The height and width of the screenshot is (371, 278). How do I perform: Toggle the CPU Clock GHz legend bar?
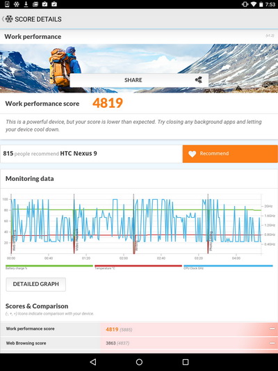(x=228, y=267)
